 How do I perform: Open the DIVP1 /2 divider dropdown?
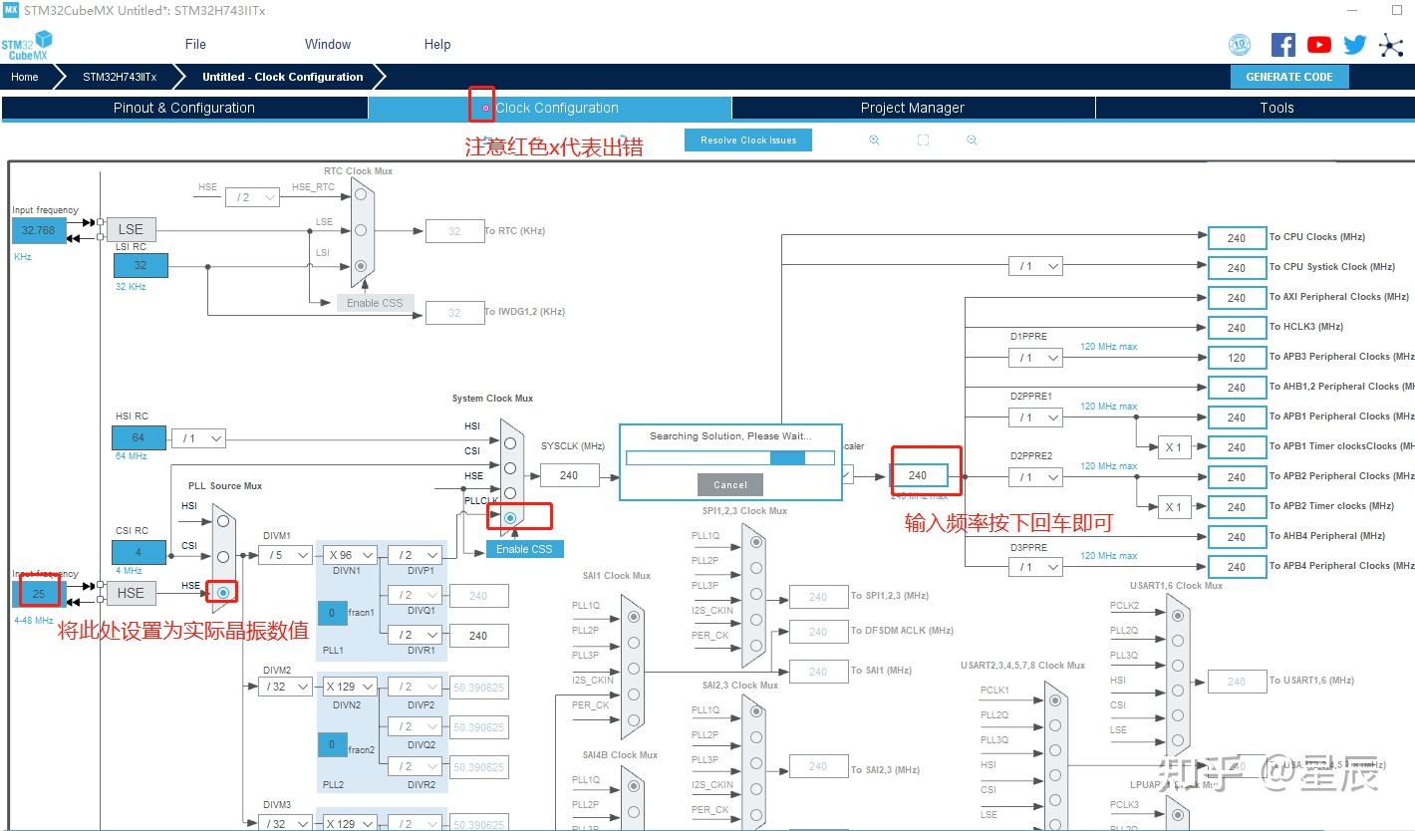click(x=416, y=555)
